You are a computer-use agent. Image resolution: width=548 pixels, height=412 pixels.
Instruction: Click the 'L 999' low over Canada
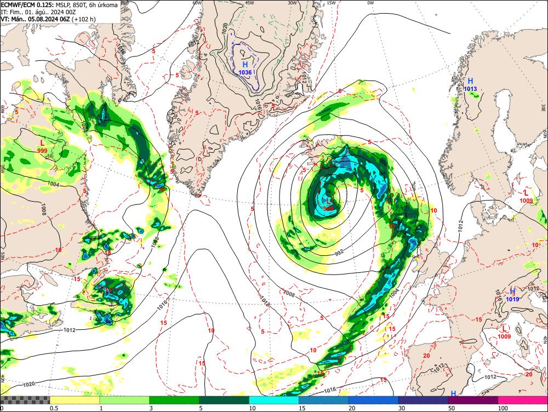[x=42, y=146]
